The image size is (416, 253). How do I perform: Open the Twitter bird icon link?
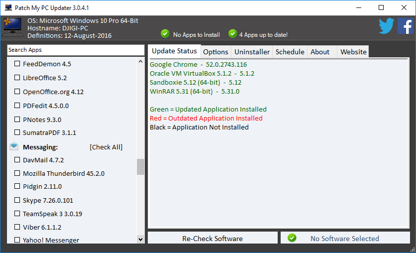click(x=387, y=26)
